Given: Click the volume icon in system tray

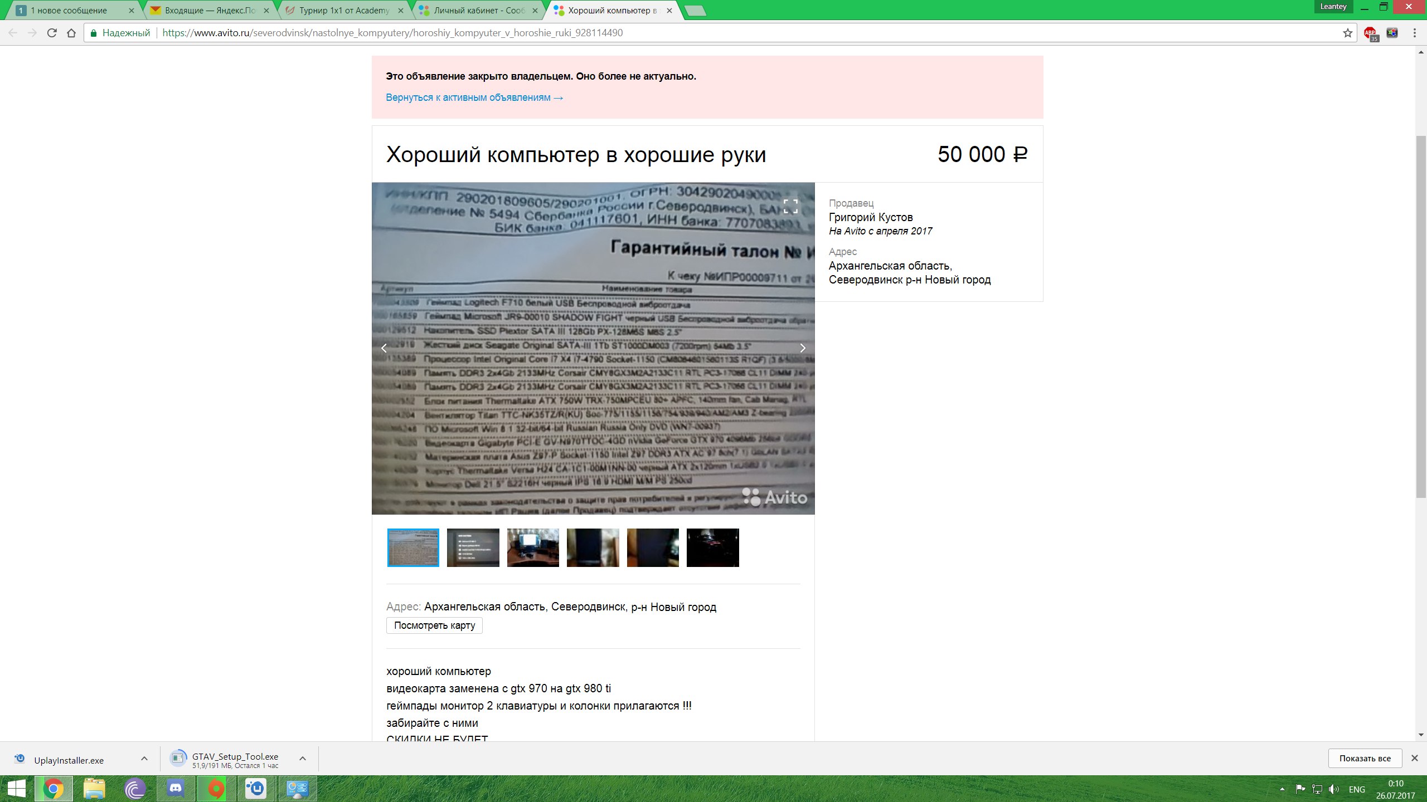Looking at the screenshot, I should pyautogui.click(x=1333, y=789).
